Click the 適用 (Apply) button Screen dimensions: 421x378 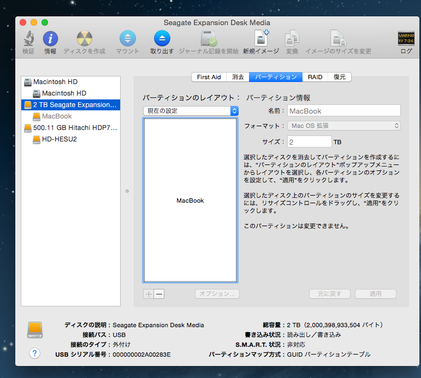tap(375, 294)
